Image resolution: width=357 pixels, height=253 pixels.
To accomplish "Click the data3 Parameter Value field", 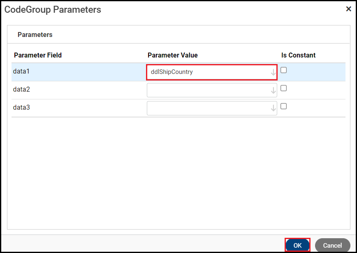I will coord(208,108).
